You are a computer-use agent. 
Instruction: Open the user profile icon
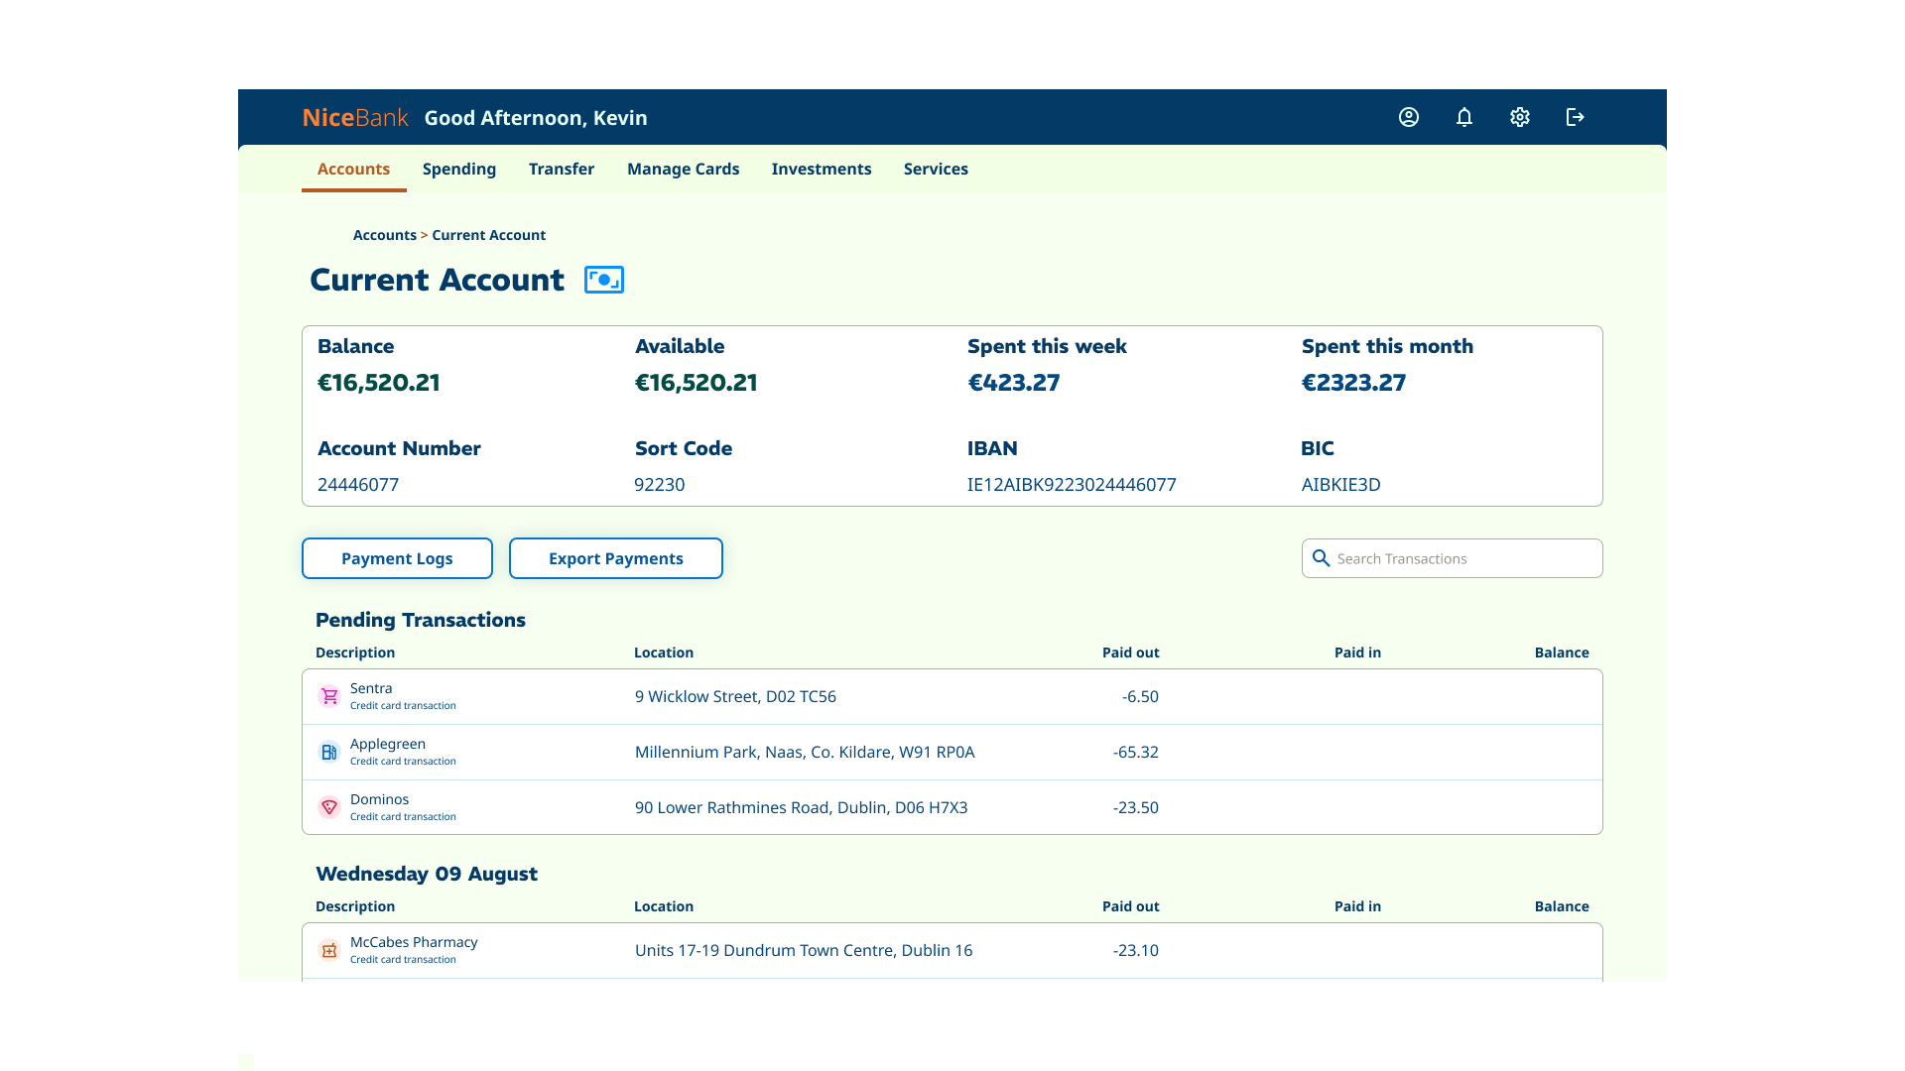tap(1408, 117)
